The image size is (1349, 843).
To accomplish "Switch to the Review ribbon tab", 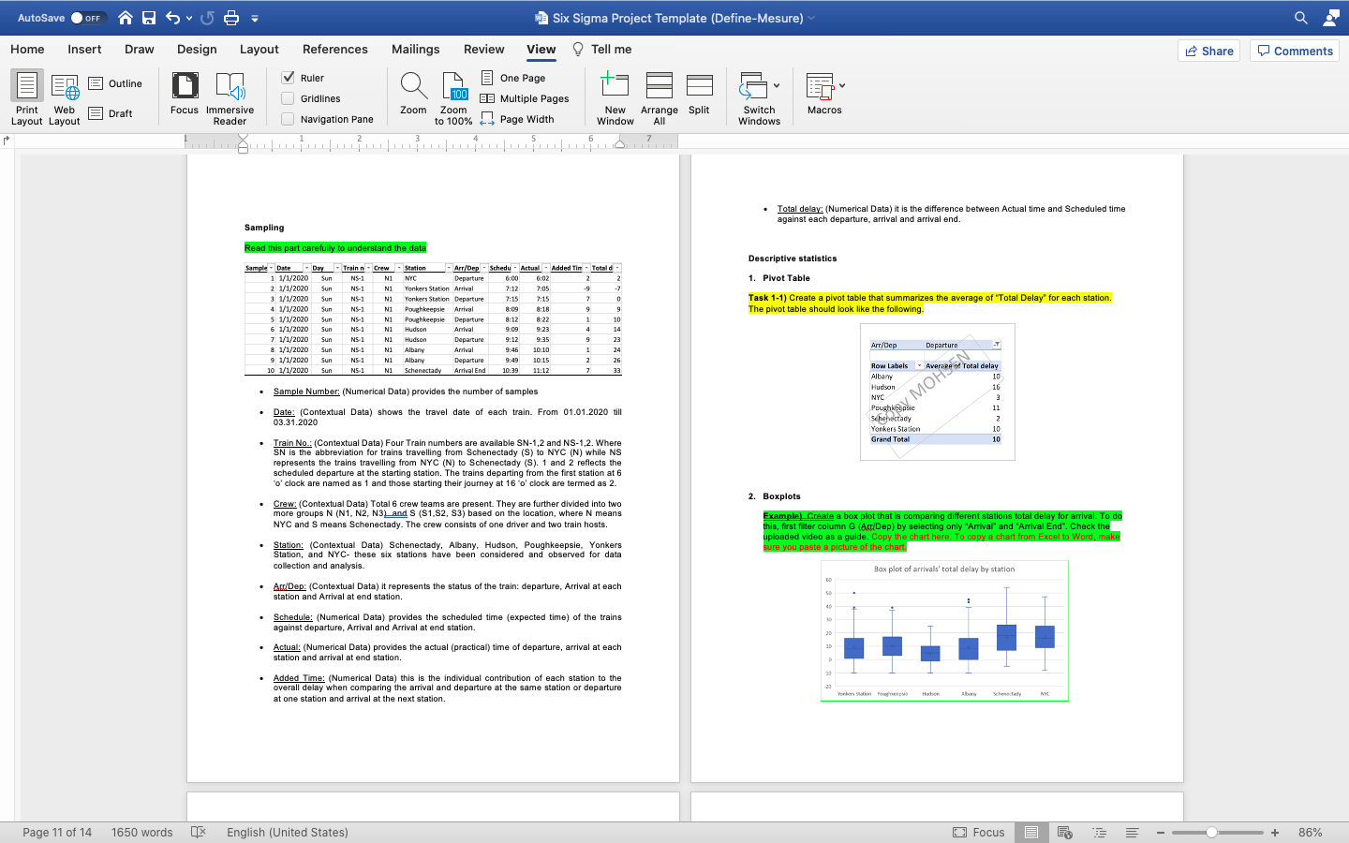I will click(483, 49).
